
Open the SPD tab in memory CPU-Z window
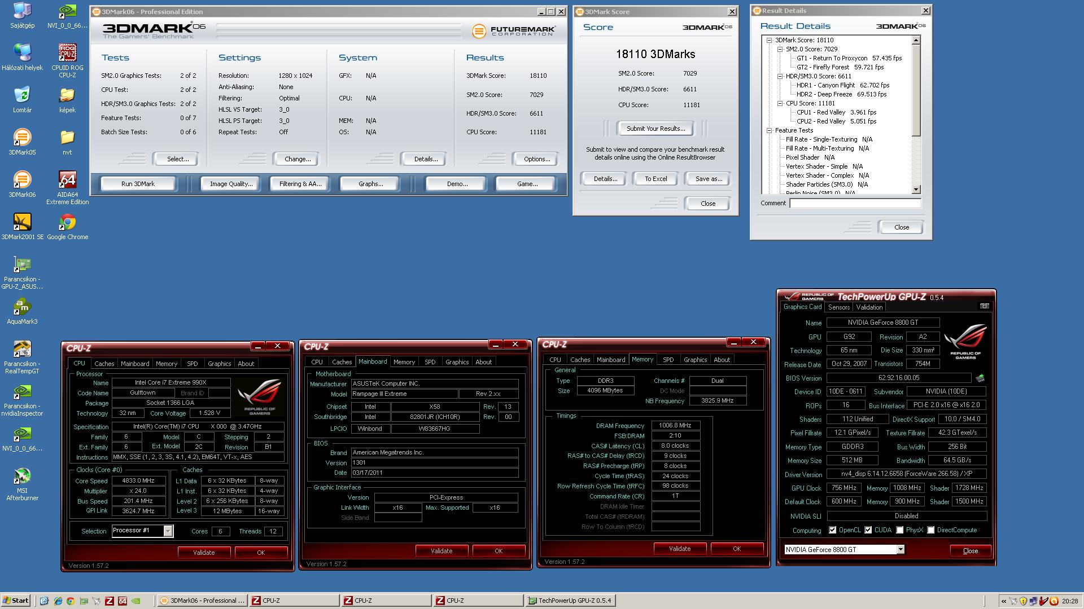[x=668, y=360]
